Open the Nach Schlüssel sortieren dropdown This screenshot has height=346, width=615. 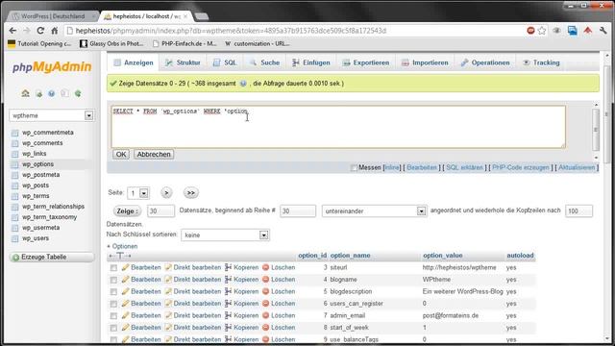(x=225, y=235)
